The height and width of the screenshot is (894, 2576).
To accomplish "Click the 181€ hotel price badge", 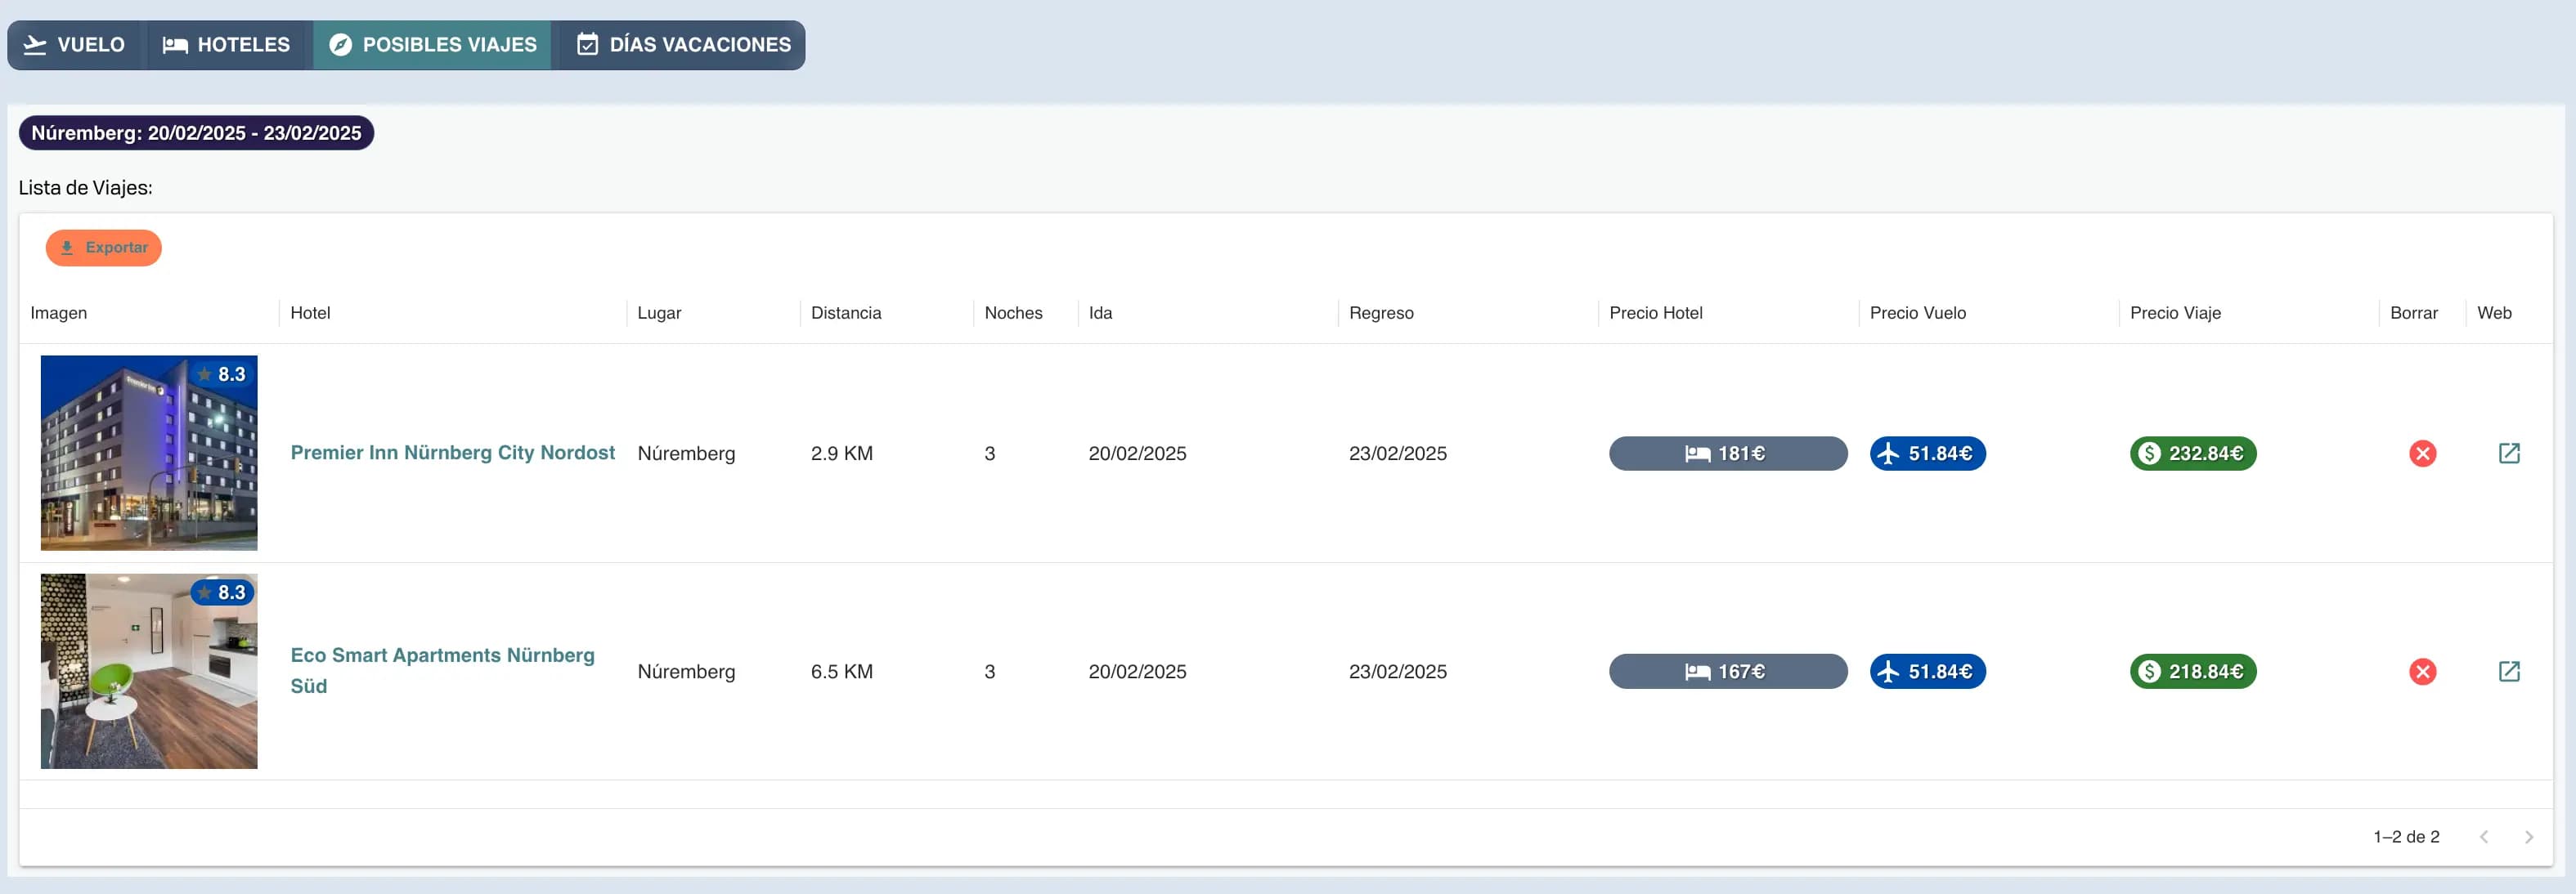I will [1727, 454].
